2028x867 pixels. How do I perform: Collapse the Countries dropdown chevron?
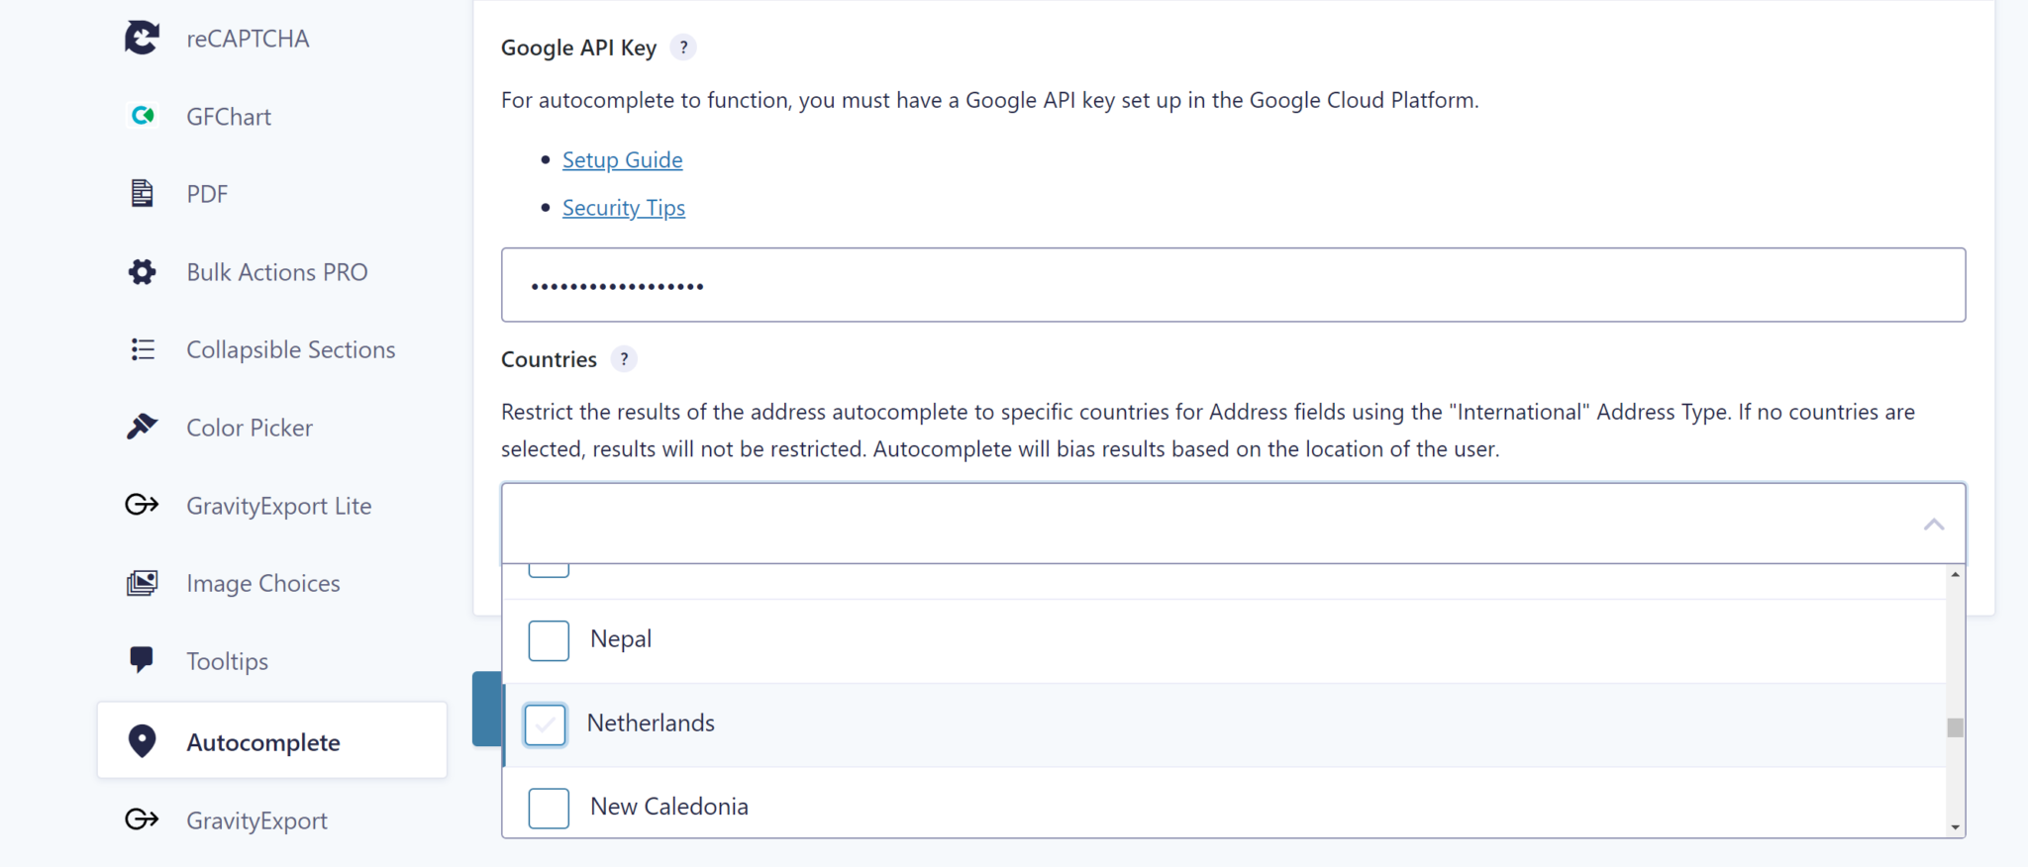point(1933,525)
